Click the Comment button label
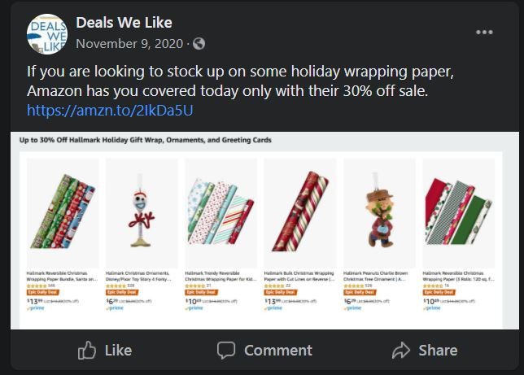 [278, 351]
